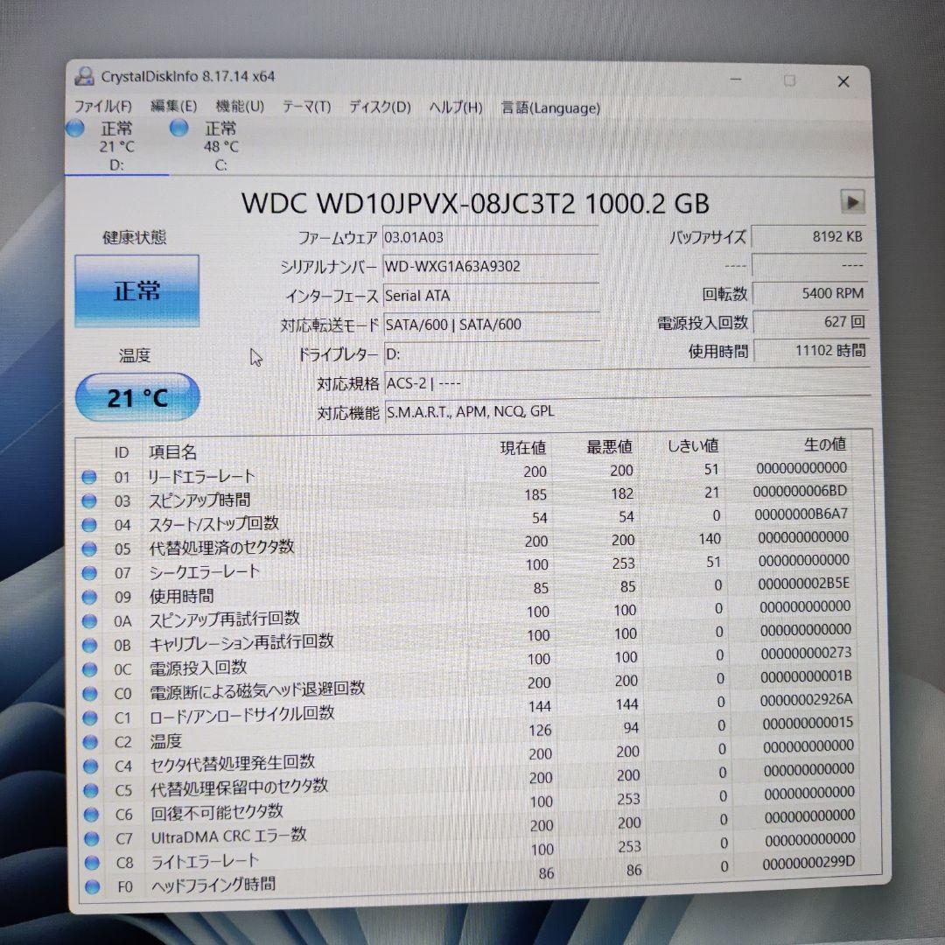Screen dimensions: 945x945
Task: Open the 言語(Language) menu
Action: (x=550, y=108)
